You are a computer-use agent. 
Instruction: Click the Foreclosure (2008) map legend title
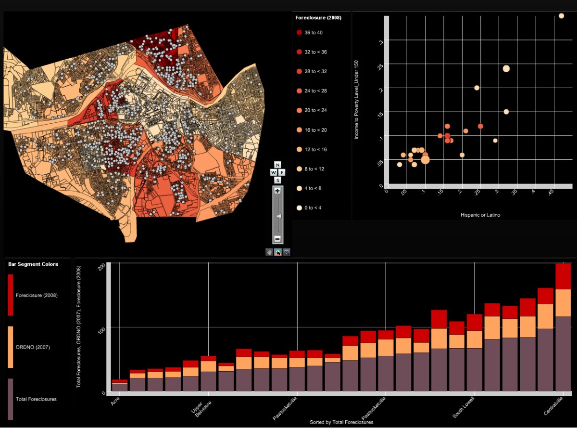click(318, 18)
